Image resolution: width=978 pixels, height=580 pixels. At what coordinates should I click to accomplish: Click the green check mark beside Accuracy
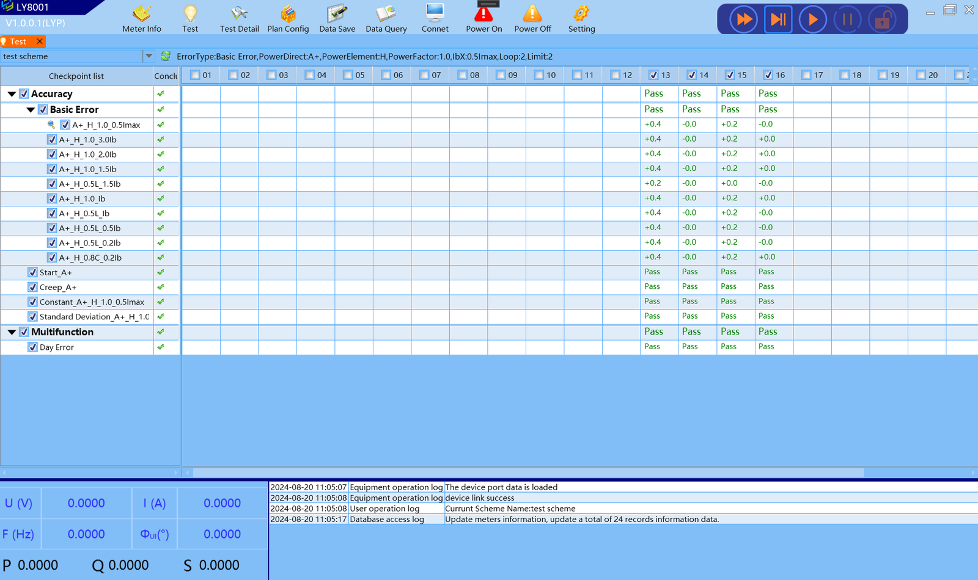[161, 94]
